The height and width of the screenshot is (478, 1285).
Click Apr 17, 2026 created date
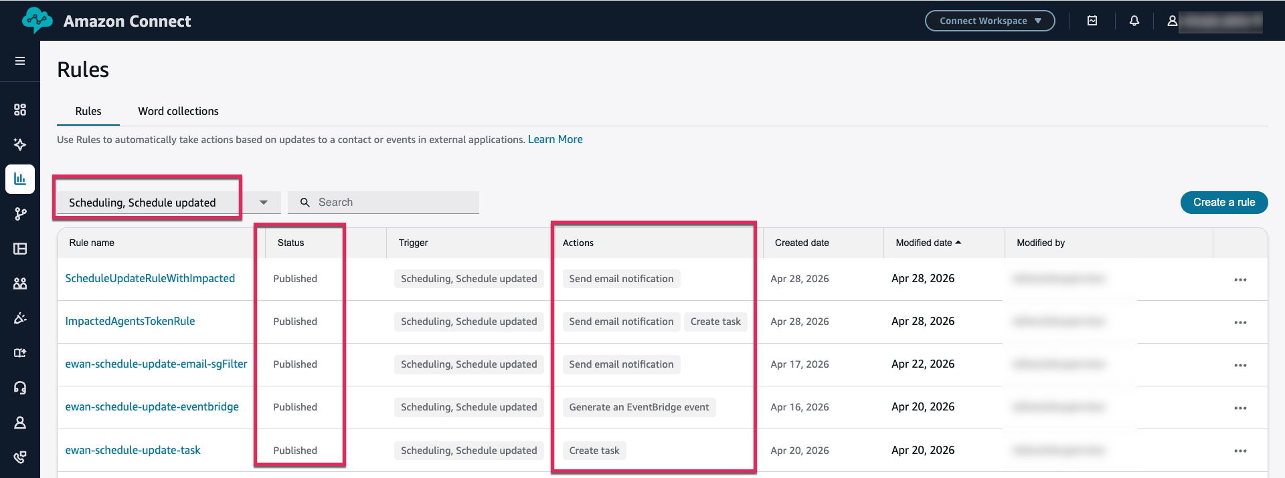[x=800, y=364]
